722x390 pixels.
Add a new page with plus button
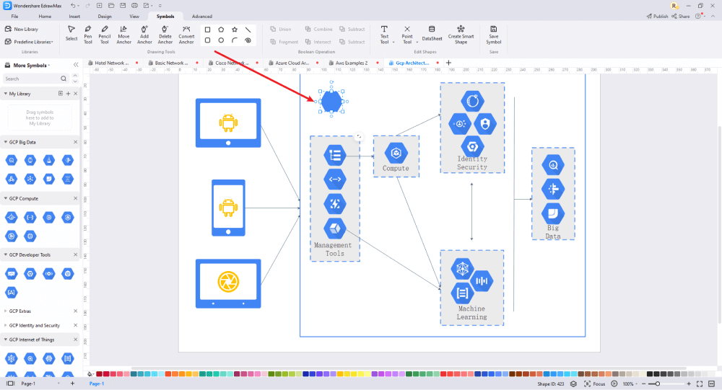point(72,383)
